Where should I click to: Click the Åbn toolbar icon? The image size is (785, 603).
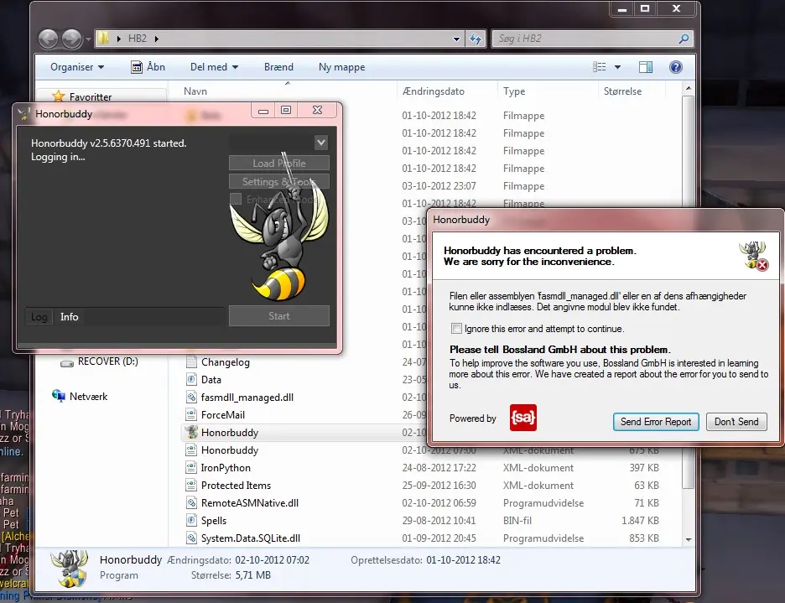coord(137,67)
